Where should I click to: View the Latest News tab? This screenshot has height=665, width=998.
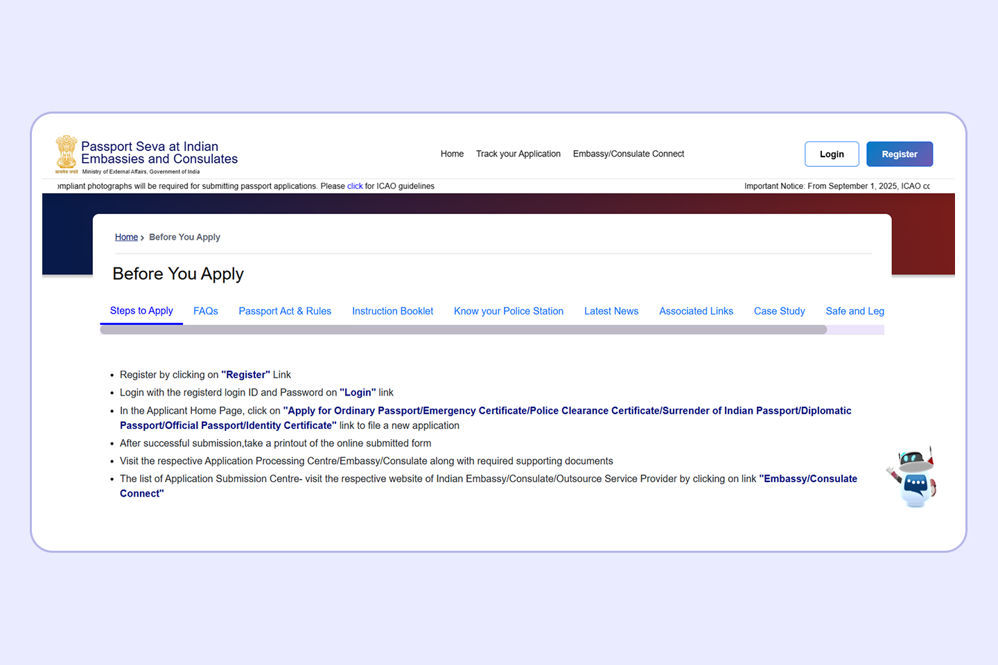tap(611, 311)
